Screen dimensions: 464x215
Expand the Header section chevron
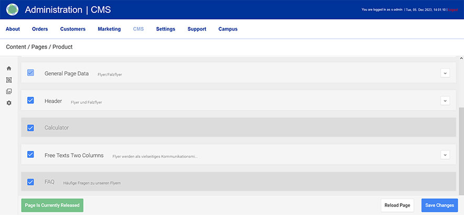(x=445, y=101)
